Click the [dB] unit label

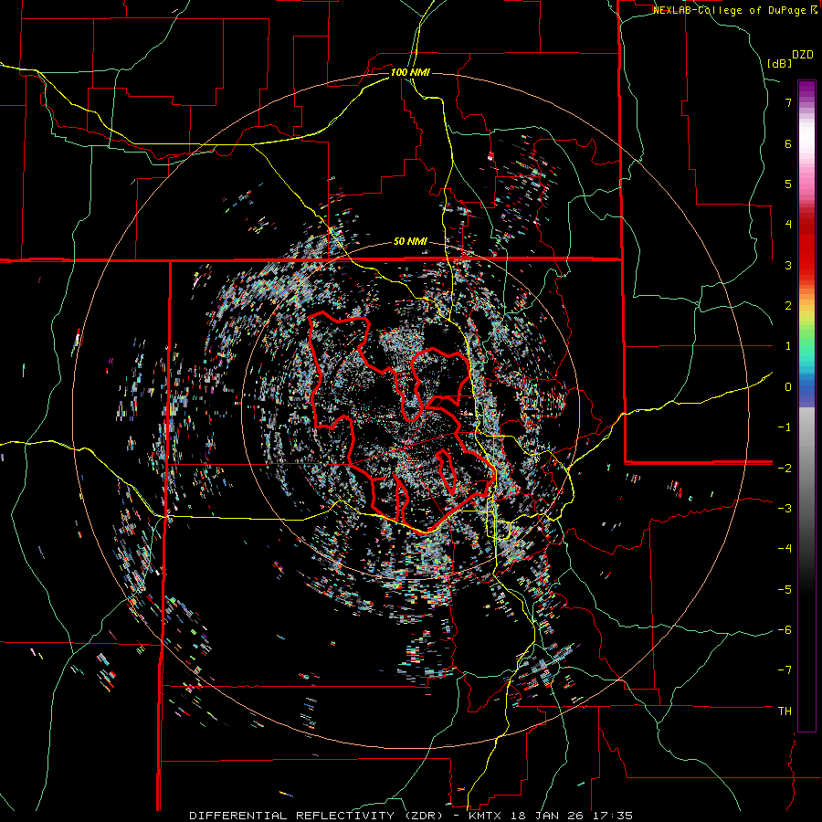pyautogui.click(x=779, y=63)
